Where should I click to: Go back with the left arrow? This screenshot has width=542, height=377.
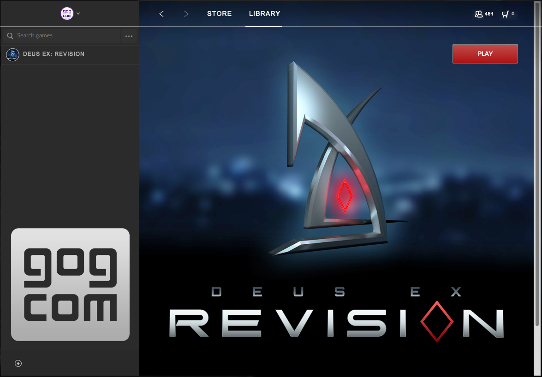pyautogui.click(x=161, y=14)
